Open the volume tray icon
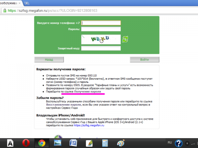The image size is (198, 148). pos(187,143)
